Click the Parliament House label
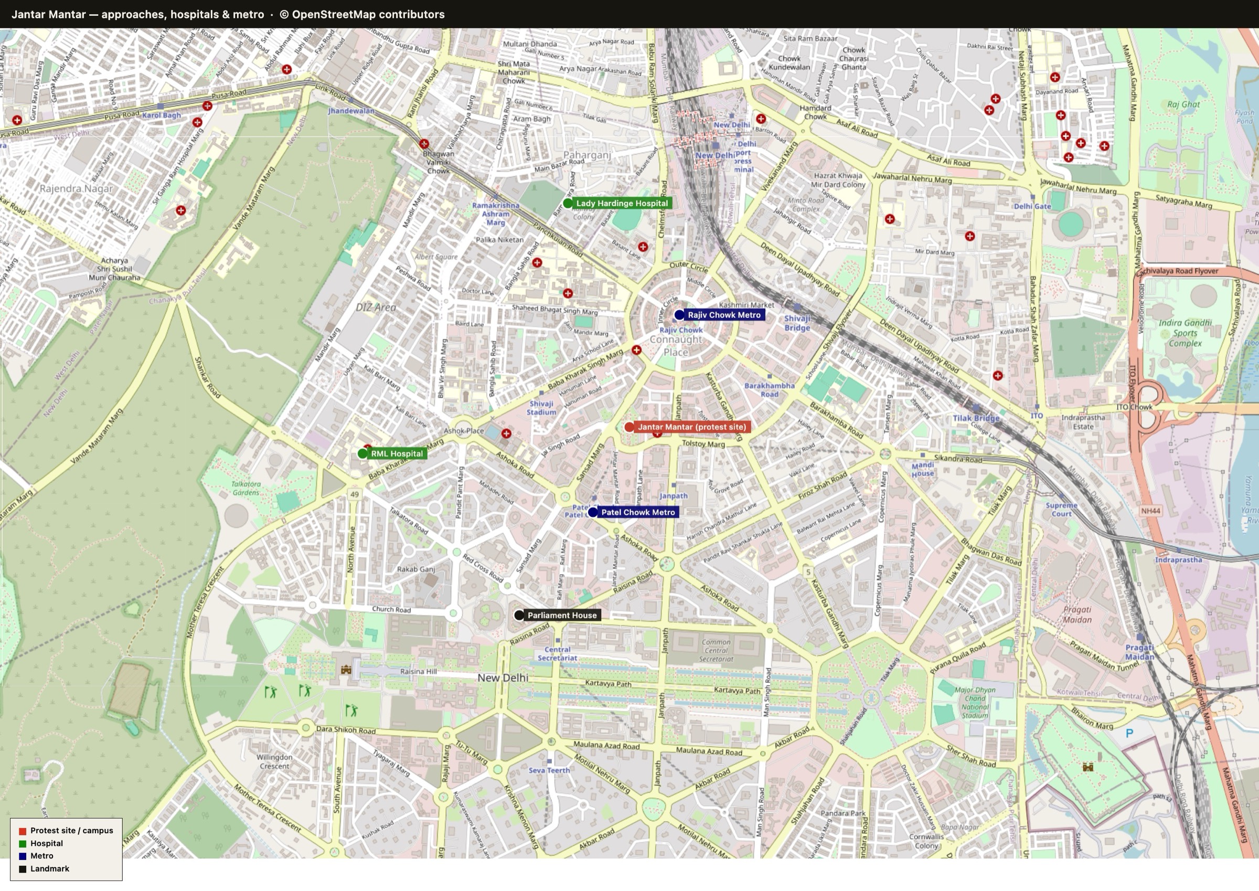This screenshot has height=891, width=1259. click(562, 616)
